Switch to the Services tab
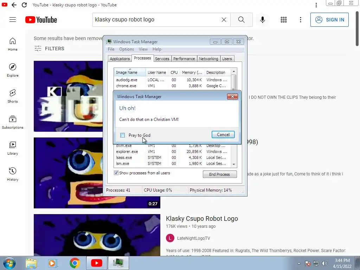The image size is (360, 270). [162, 59]
